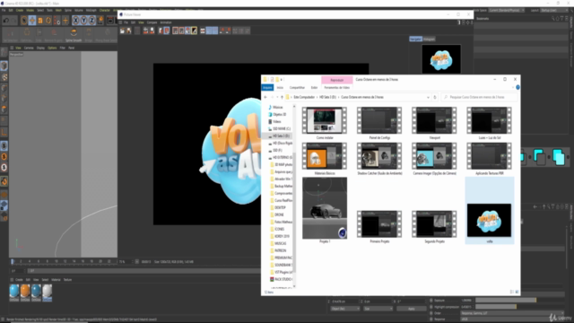Click the Coordinate System icon next to Z
The height and width of the screenshot is (323, 574).
(100, 21)
